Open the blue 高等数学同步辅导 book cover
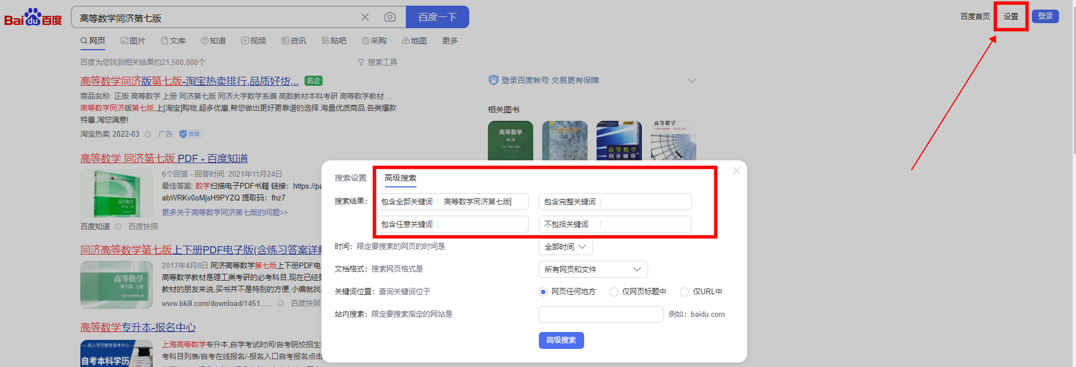1076x367 pixels. (619, 141)
